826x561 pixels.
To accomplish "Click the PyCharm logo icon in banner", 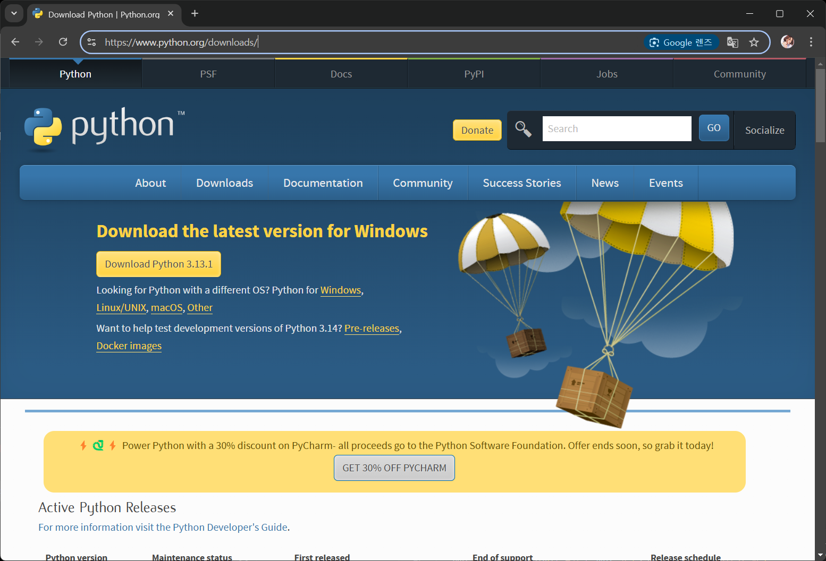I will (98, 446).
